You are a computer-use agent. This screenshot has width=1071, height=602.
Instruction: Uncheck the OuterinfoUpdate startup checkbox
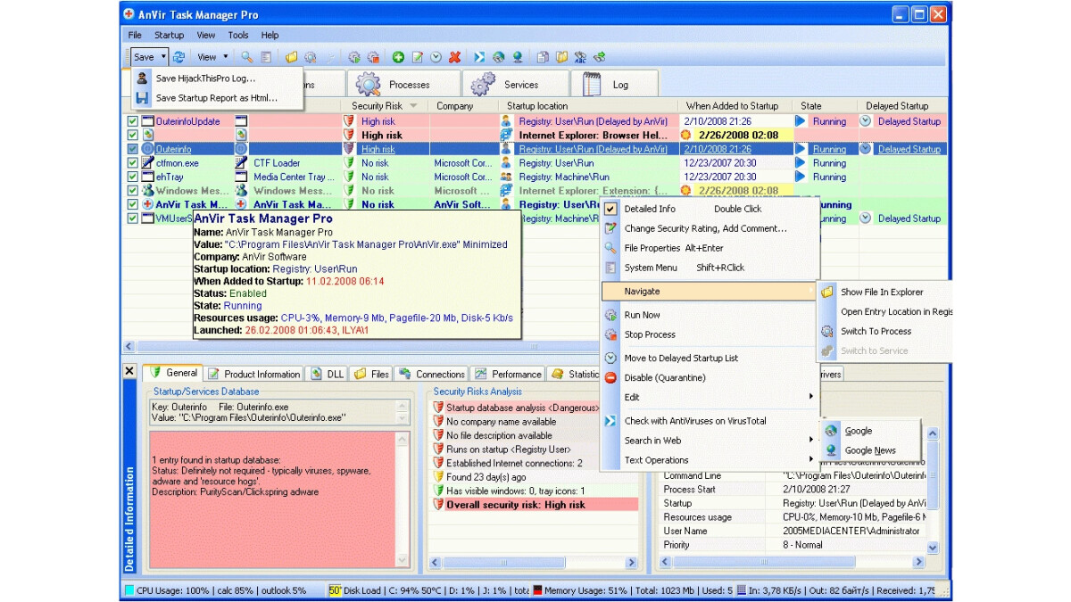pos(133,121)
